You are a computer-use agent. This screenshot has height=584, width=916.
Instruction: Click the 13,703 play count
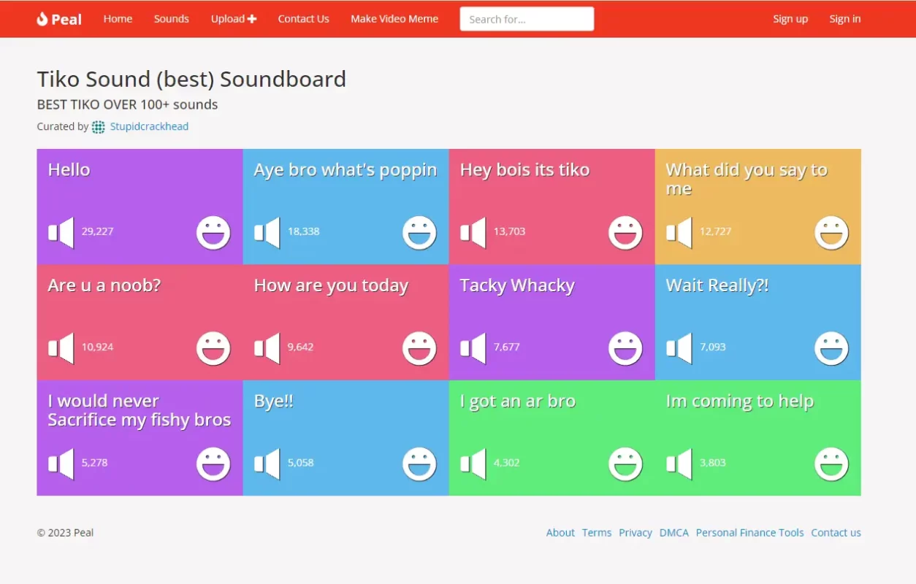509,231
